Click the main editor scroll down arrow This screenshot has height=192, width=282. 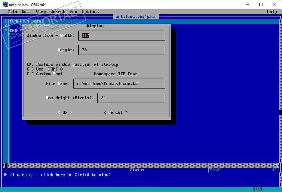pos(280,160)
